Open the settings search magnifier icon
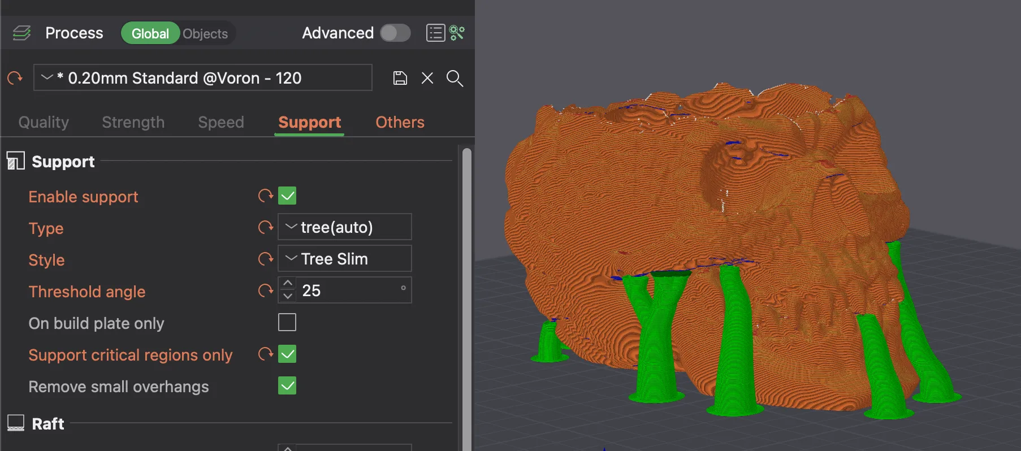 [x=455, y=78]
